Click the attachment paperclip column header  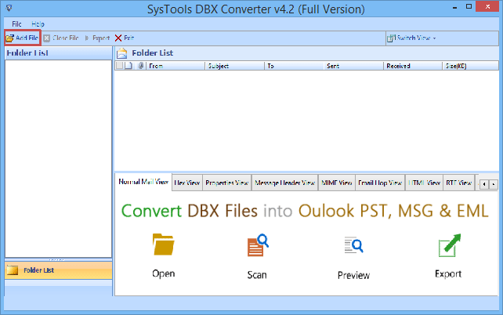pyautogui.click(x=140, y=66)
